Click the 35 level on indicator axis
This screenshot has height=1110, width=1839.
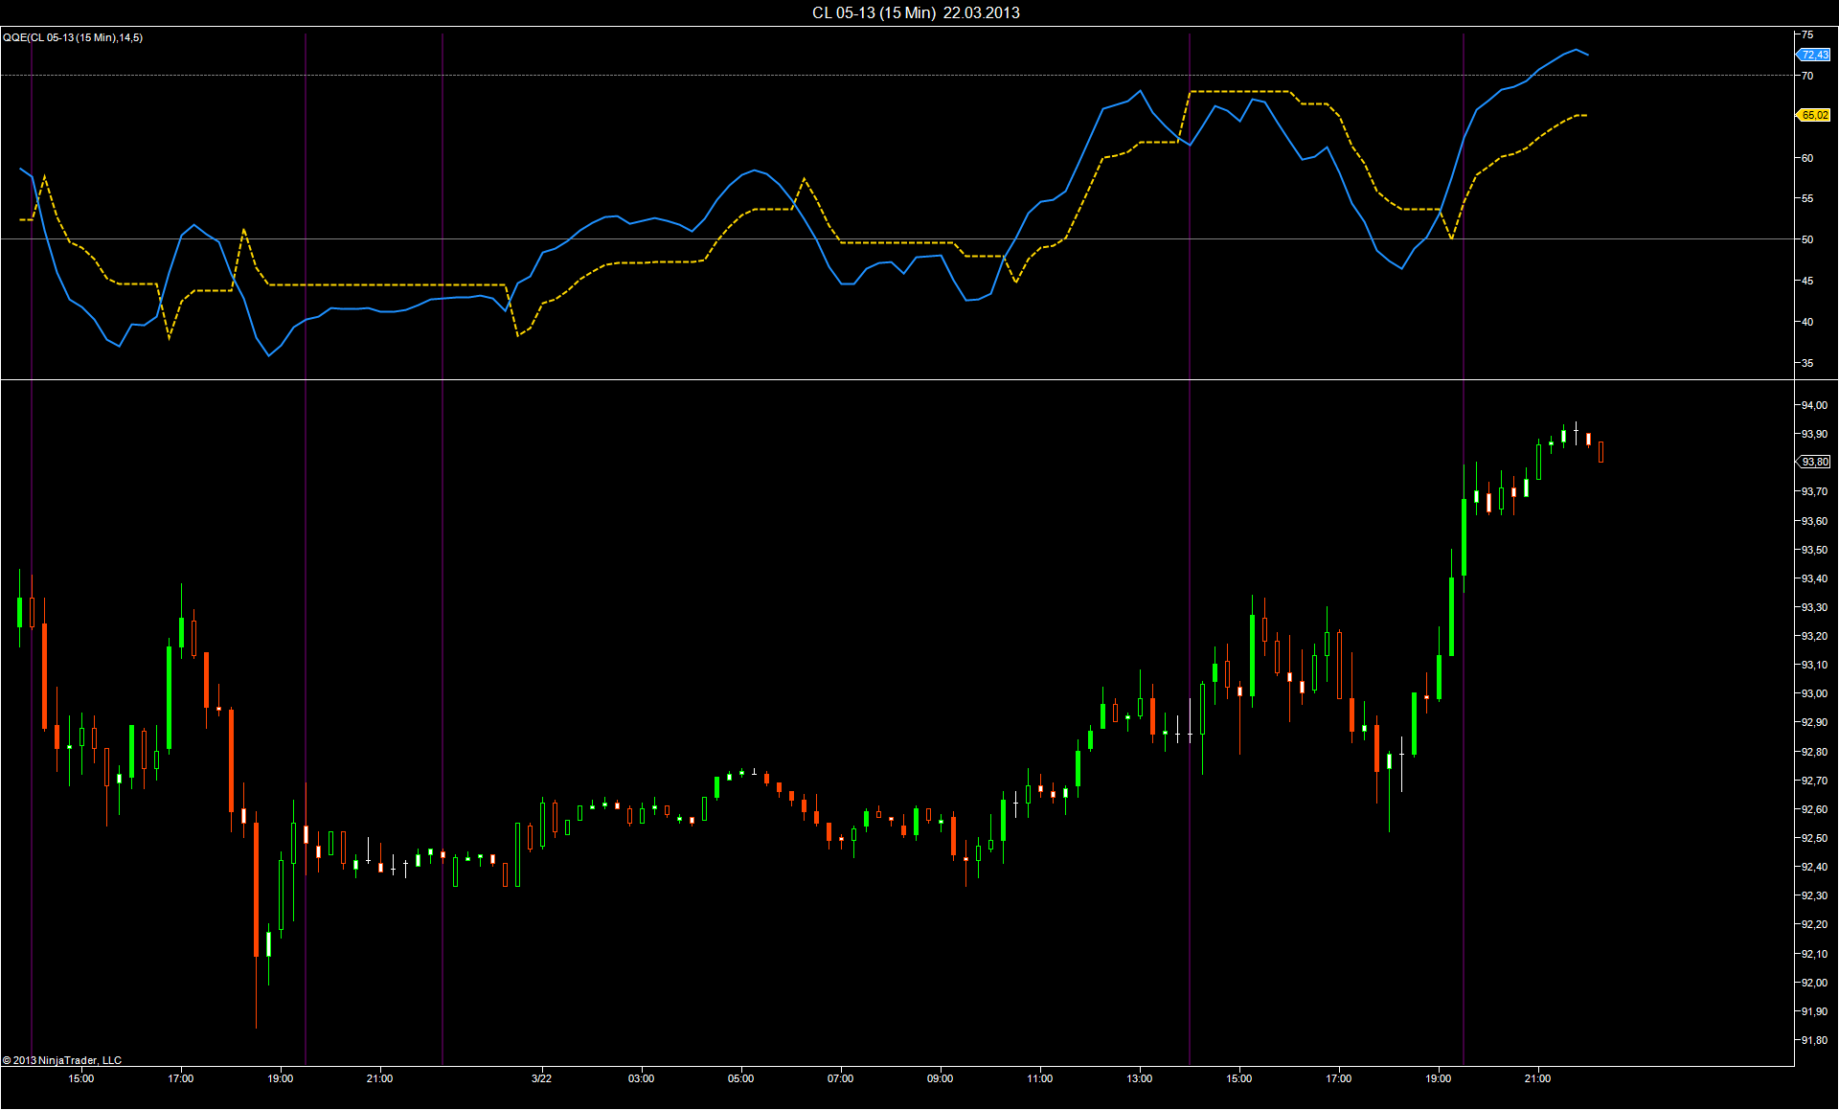(x=1807, y=363)
